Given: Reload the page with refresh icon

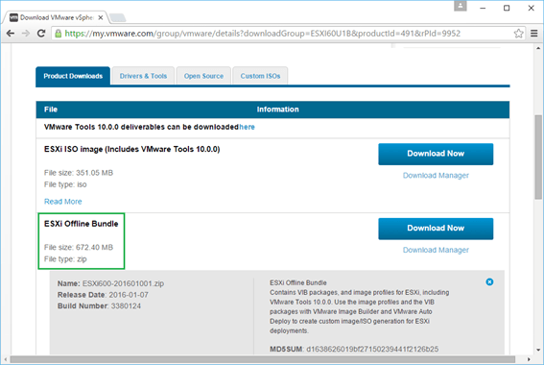Looking at the screenshot, I should click(41, 34).
